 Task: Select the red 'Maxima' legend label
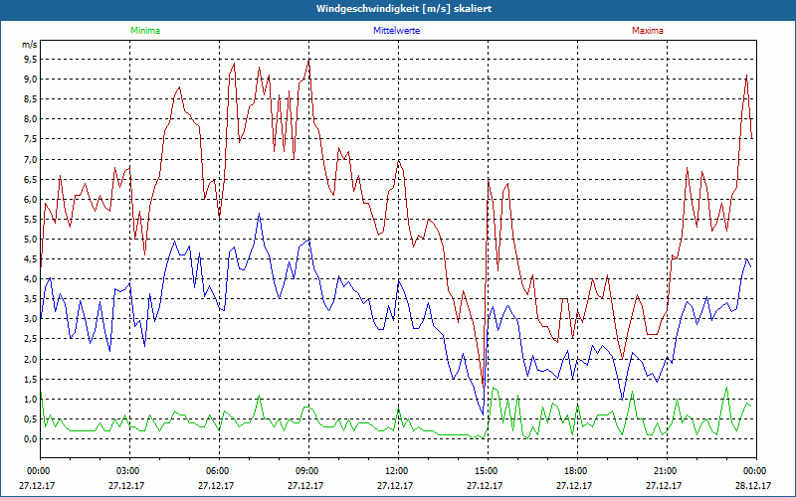tap(648, 31)
